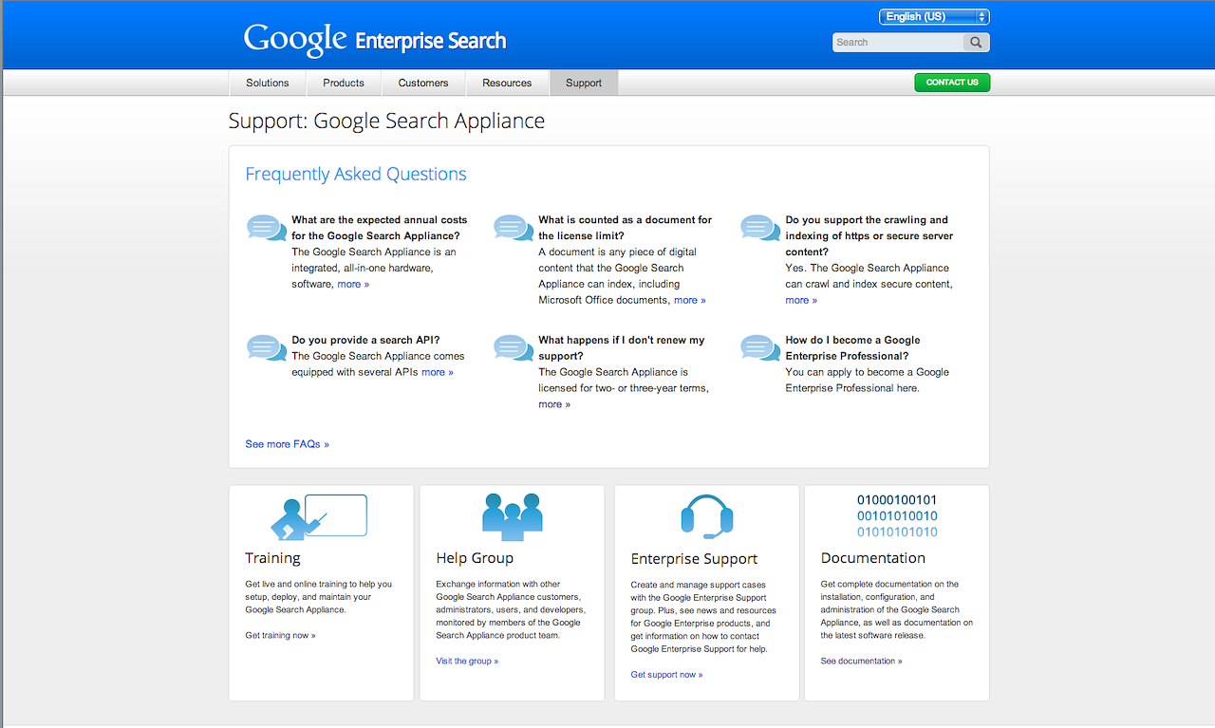This screenshot has height=728, width=1215.
Task: Click the 'Support: Google Search Appliance' page title
Action: (x=387, y=121)
